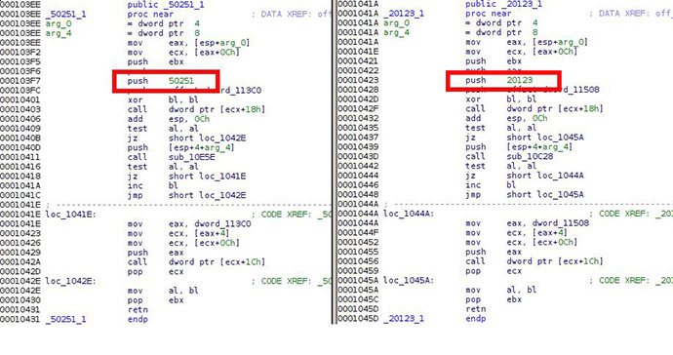The height and width of the screenshot is (355, 673).
Task: Click 'push [esp+4+arg_4]' at 0001040D
Action: [181, 147]
